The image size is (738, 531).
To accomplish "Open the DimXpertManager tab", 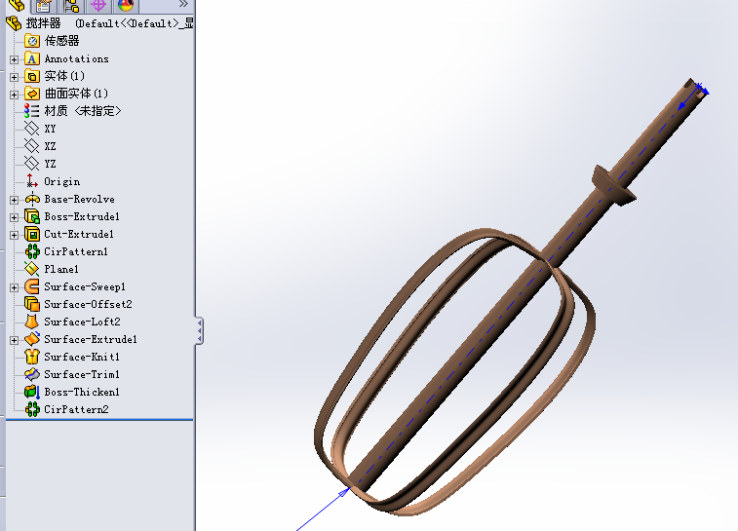I will tap(98, 6).
